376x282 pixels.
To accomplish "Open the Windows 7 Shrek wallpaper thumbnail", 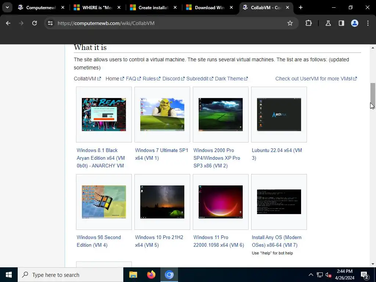I will (162, 115).
